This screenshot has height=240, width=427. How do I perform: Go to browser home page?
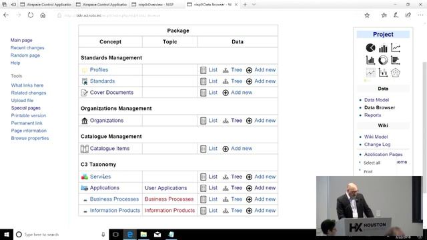[43, 15]
